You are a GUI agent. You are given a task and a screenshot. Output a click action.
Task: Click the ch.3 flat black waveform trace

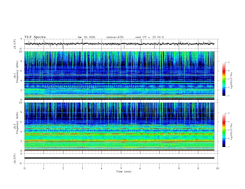point(119,158)
